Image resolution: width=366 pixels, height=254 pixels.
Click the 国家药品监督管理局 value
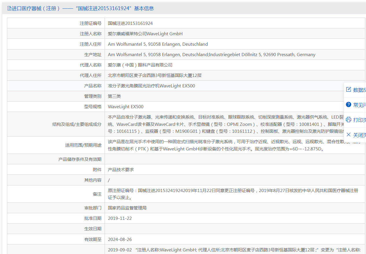click(x=127, y=208)
